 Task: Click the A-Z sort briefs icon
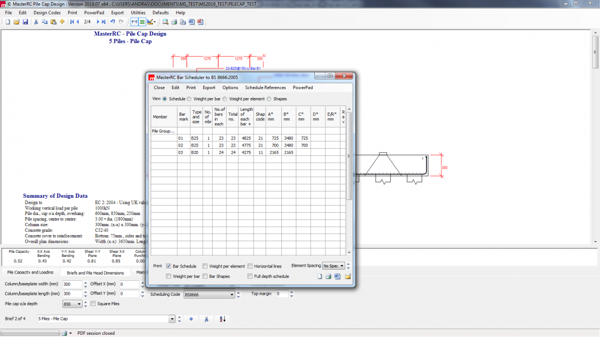point(222,319)
